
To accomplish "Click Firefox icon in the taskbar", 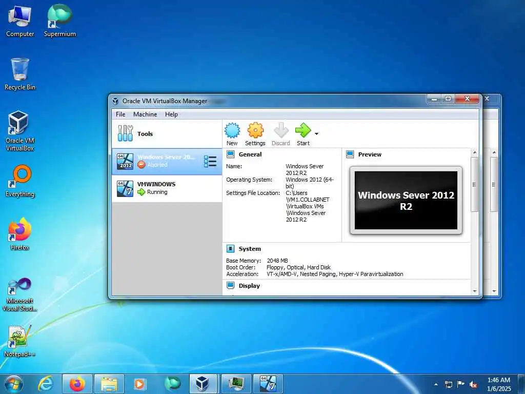I will [77, 384].
